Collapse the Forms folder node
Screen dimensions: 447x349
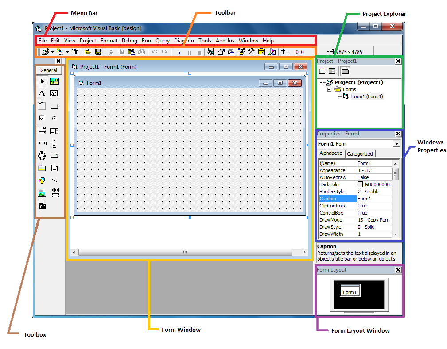point(329,89)
